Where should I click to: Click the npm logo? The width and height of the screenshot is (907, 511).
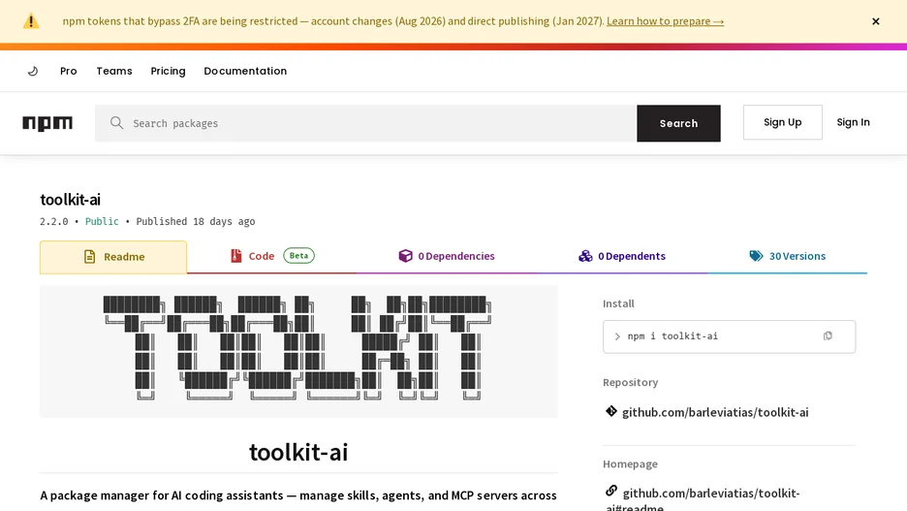(x=47, y=123)
